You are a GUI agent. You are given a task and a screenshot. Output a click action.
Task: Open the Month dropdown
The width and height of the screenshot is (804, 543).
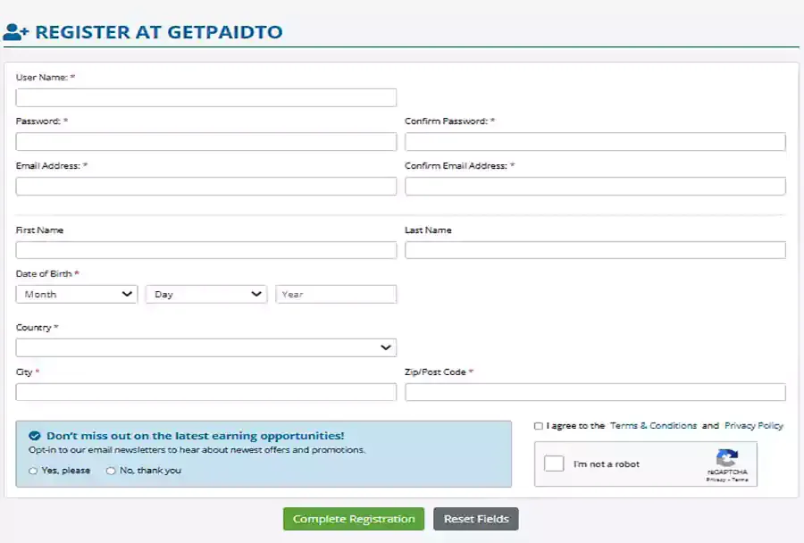[77, 295]
